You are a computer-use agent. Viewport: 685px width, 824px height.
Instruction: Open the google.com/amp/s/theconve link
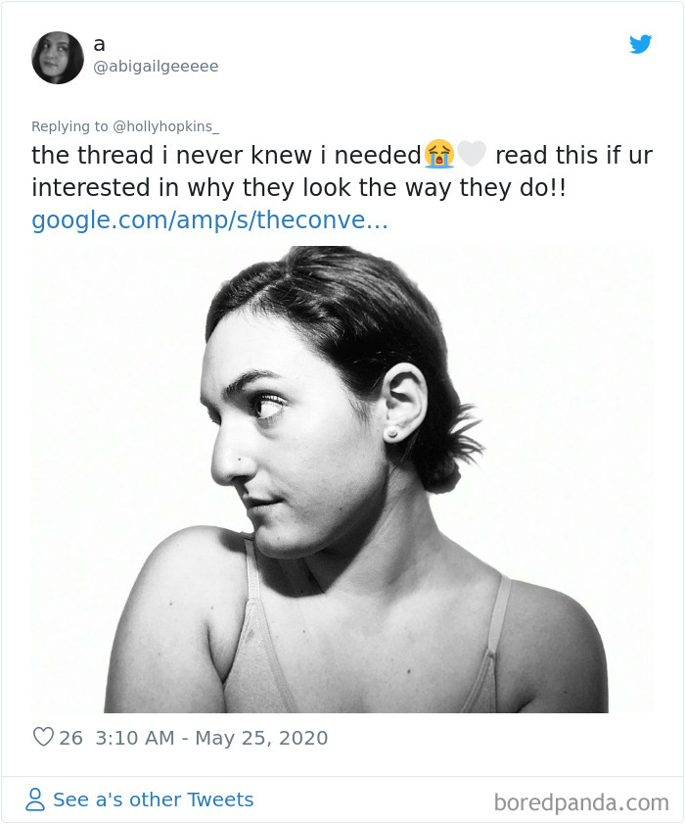click(x=211, y=220)
